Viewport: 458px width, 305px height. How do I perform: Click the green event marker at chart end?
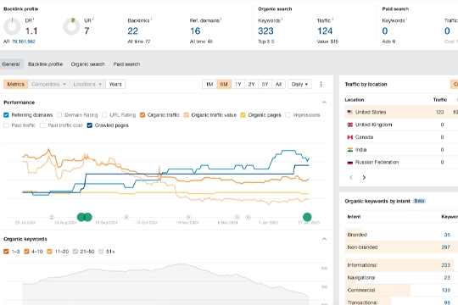click(x=307, y=217)
